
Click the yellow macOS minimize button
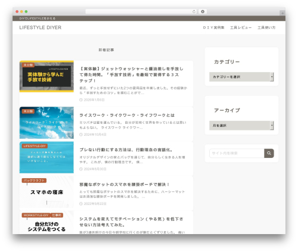21,11
